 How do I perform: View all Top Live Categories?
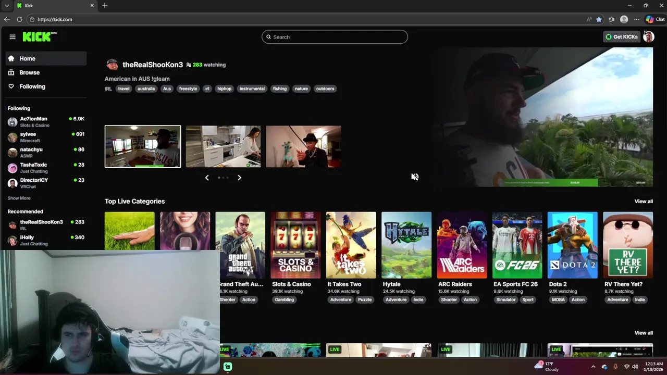pyautogui.click(x=644, y=201)
